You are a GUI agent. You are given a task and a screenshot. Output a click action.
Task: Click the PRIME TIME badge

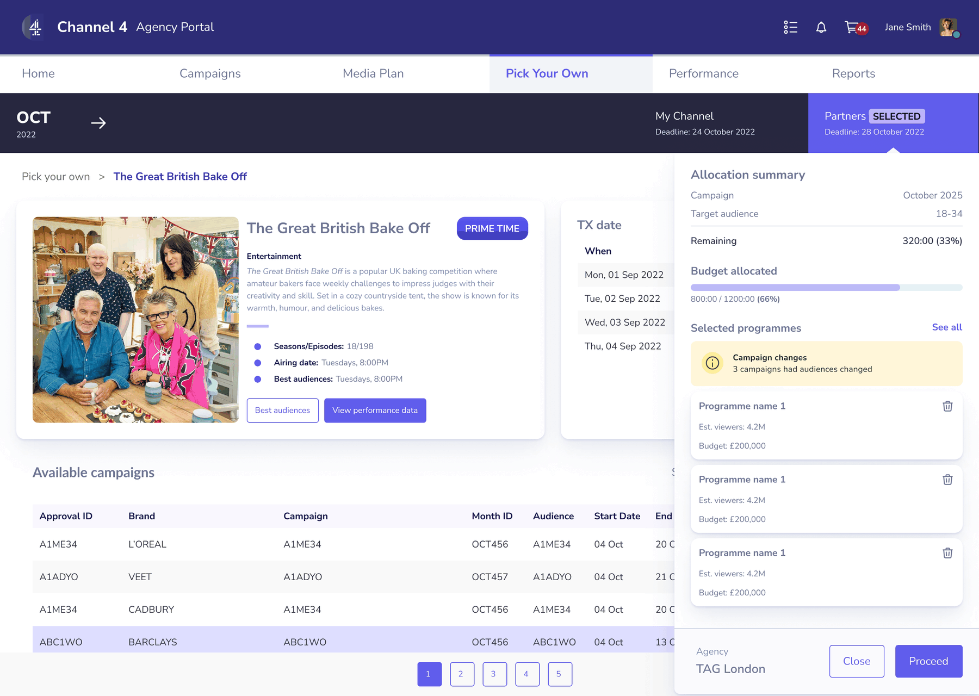[492, 228]
